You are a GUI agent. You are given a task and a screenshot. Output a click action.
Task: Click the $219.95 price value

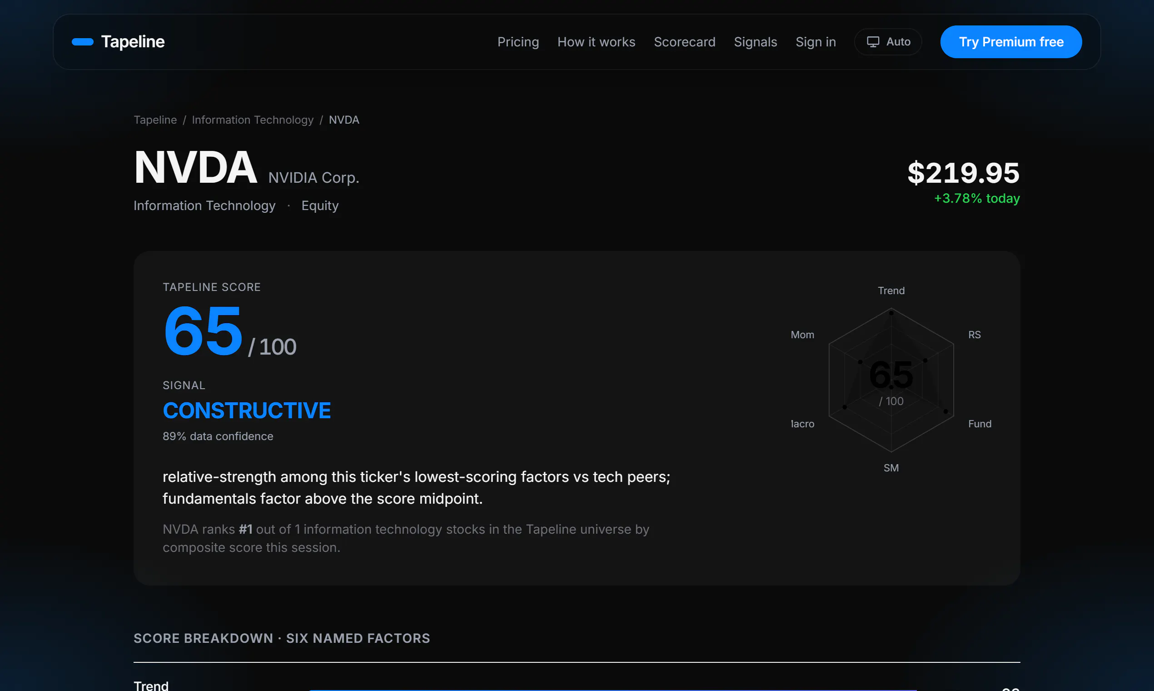tap(963, 172)
